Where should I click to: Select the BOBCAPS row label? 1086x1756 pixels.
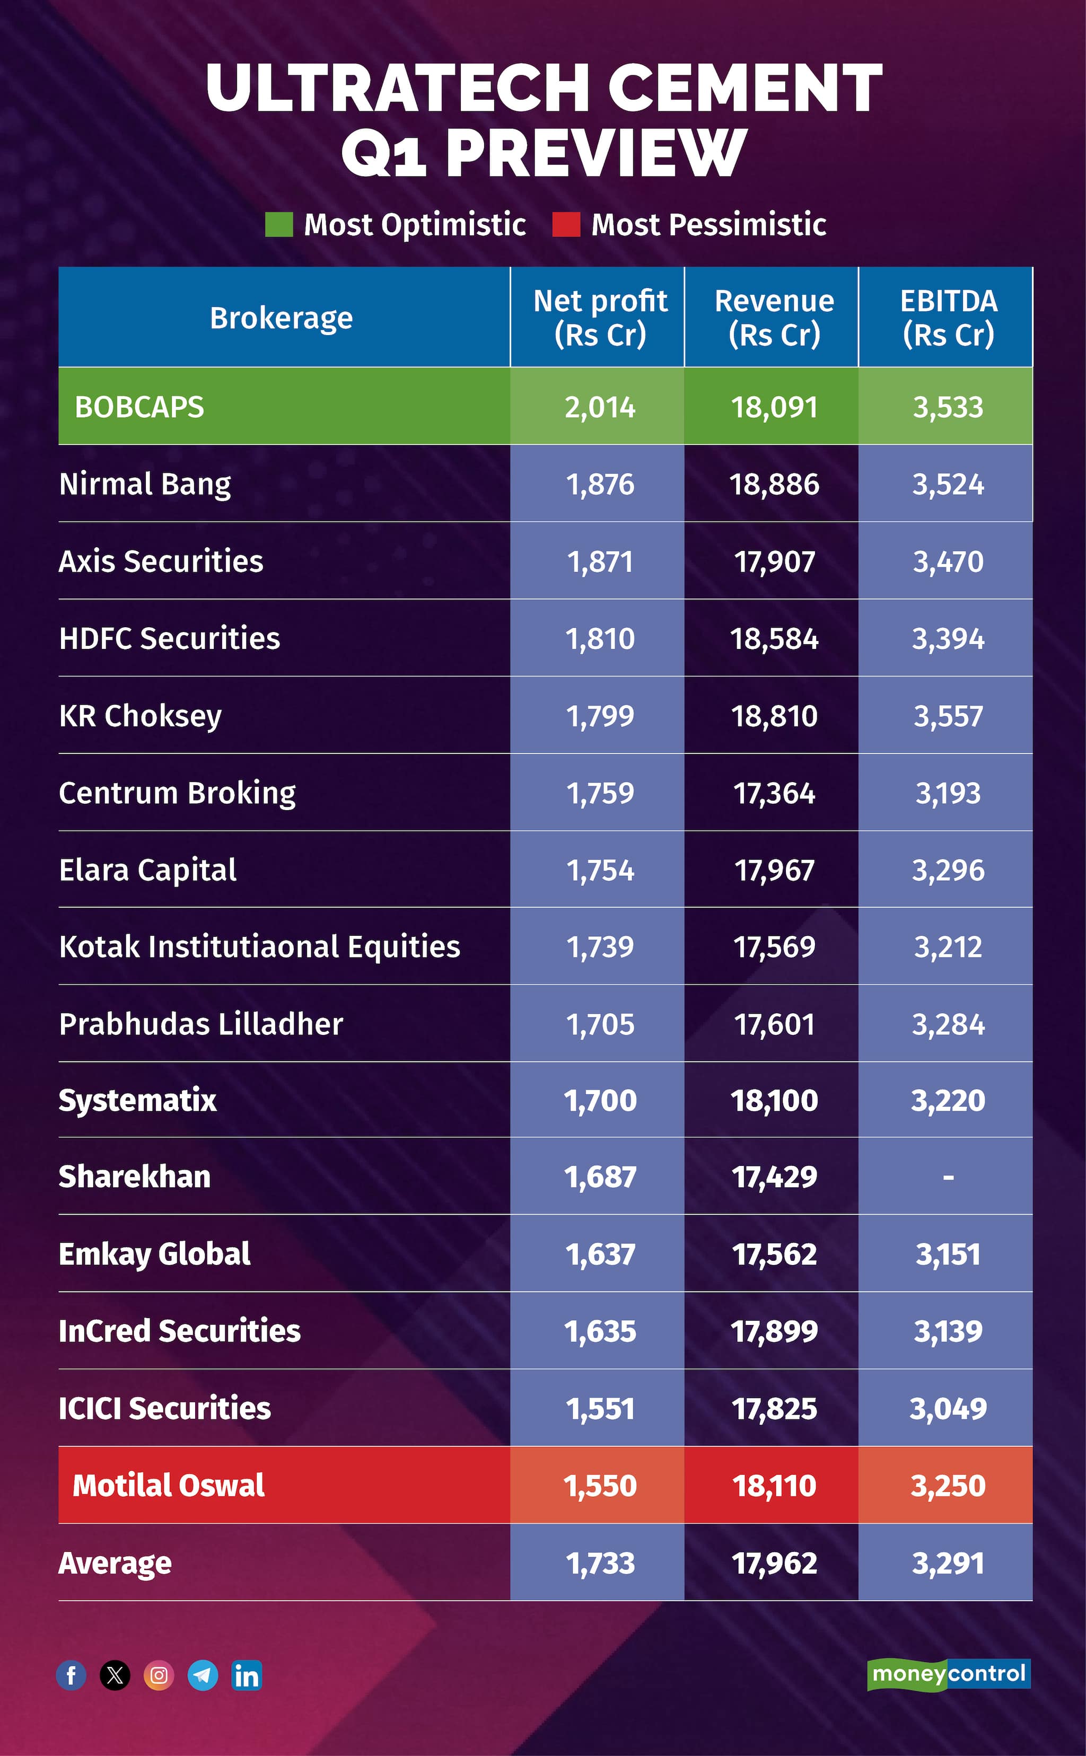139,407
